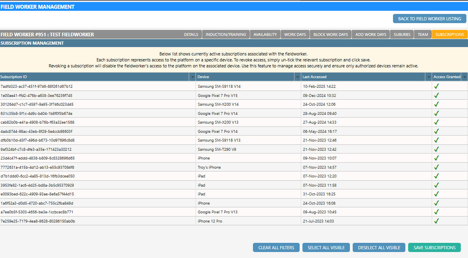Toggle access checkmark for Troy's iPhone
Image resolution: width=468 pixels, height=258 pixels.
(436, 167)
